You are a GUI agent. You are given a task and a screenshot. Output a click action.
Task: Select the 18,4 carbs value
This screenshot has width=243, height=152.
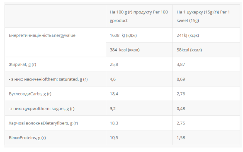click(x=114, y=94)
